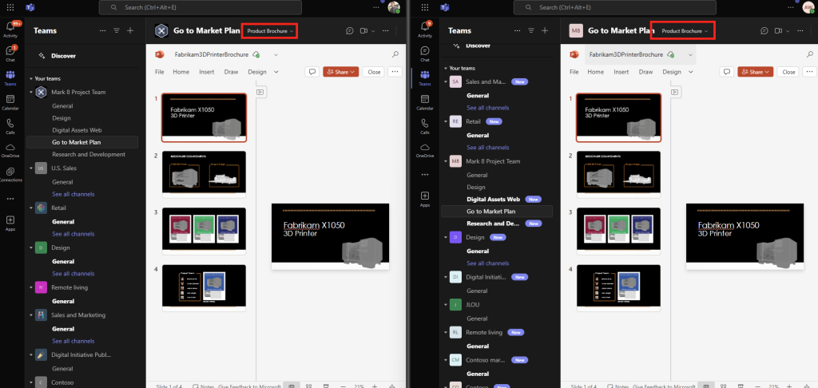The height and width of the screenshot is (388, 818).
Task: Open conversation icon in right channel header
Action: (x=764, y=31)
